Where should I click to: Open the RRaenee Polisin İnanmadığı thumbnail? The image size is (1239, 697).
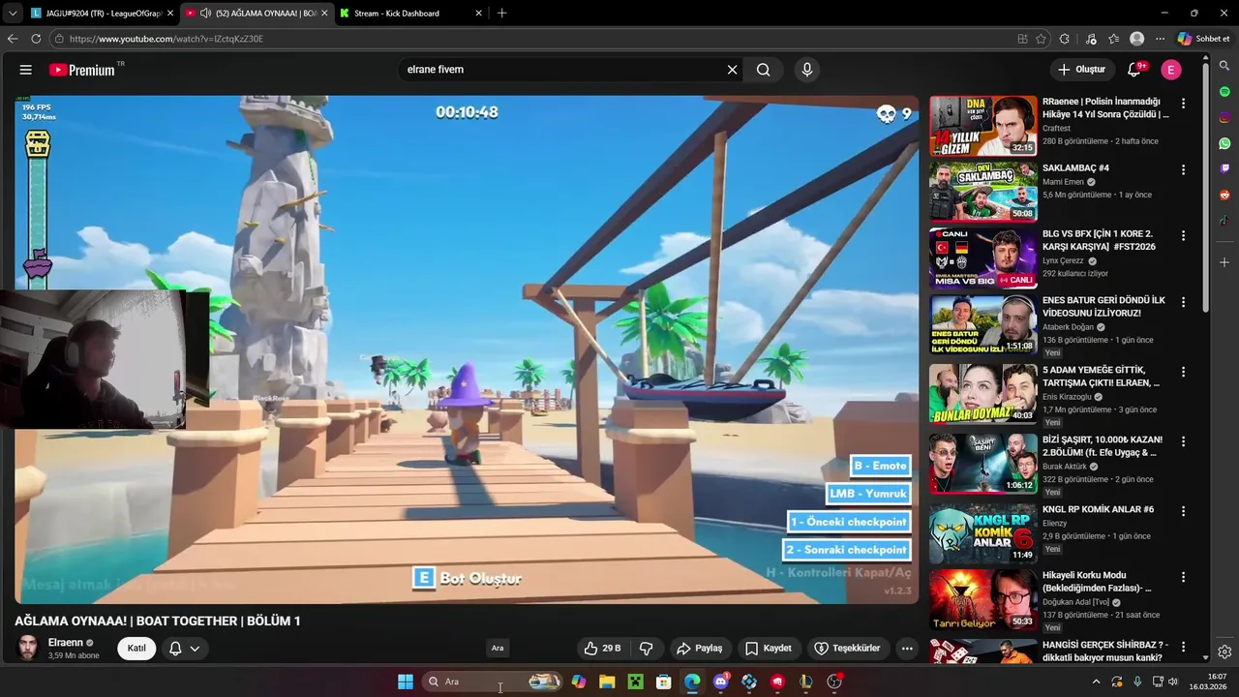coord(982,126)
